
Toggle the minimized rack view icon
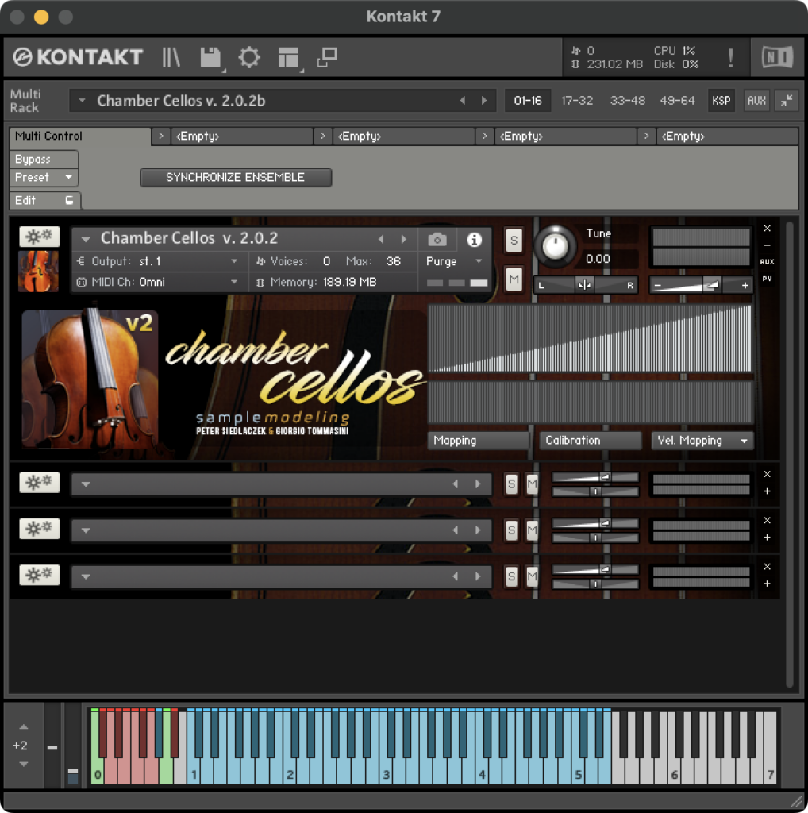pyautogui.click(x=328, y=57)
